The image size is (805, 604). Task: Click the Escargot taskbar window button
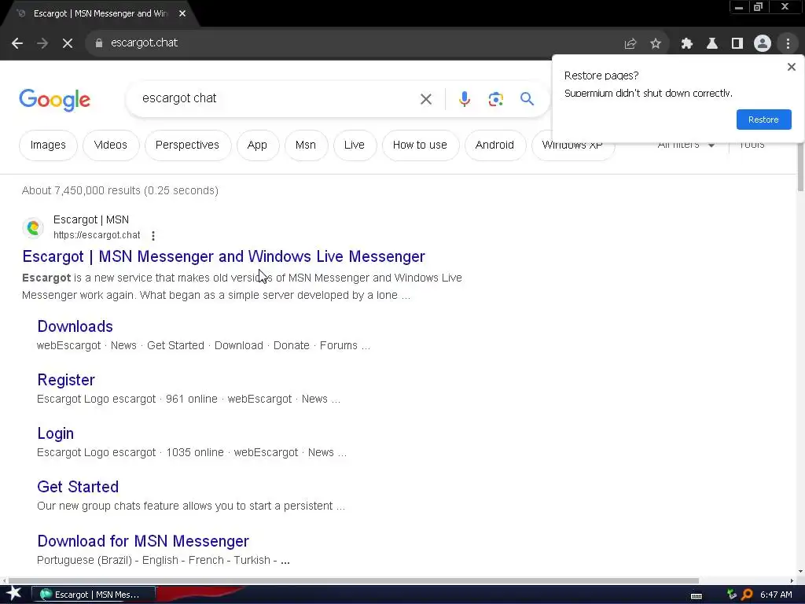point(94,595)
